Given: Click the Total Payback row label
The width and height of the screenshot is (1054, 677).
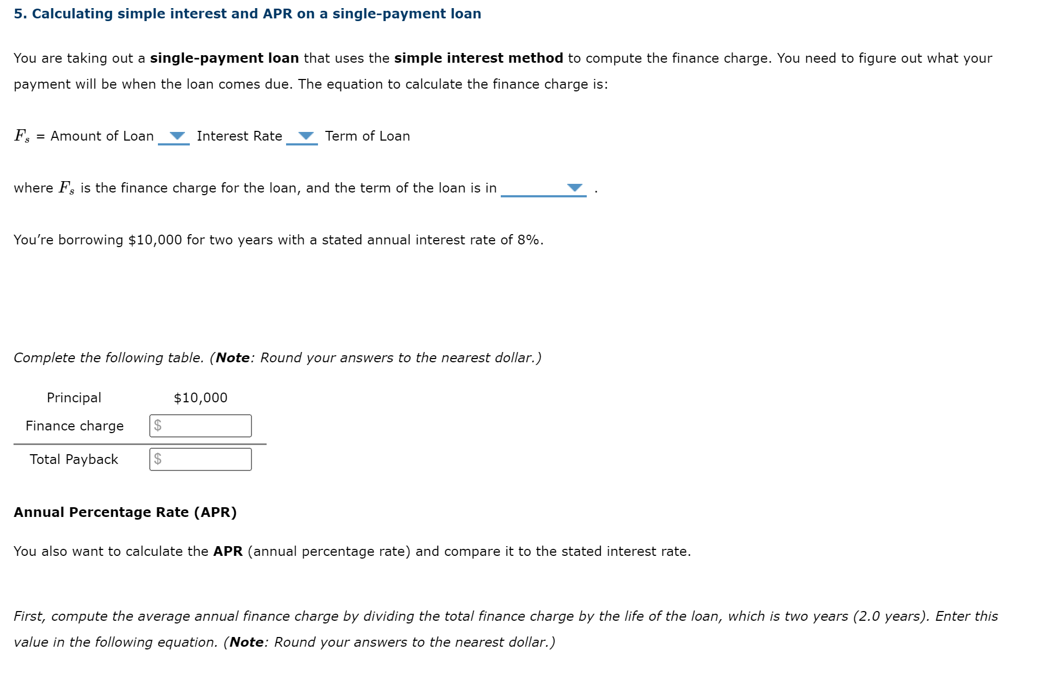Looking at the screenshot, I should pos(74,460).
